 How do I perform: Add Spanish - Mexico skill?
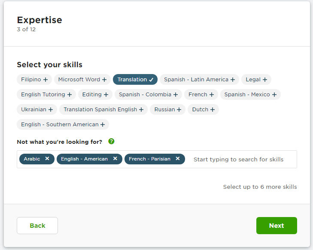(250, 94)
